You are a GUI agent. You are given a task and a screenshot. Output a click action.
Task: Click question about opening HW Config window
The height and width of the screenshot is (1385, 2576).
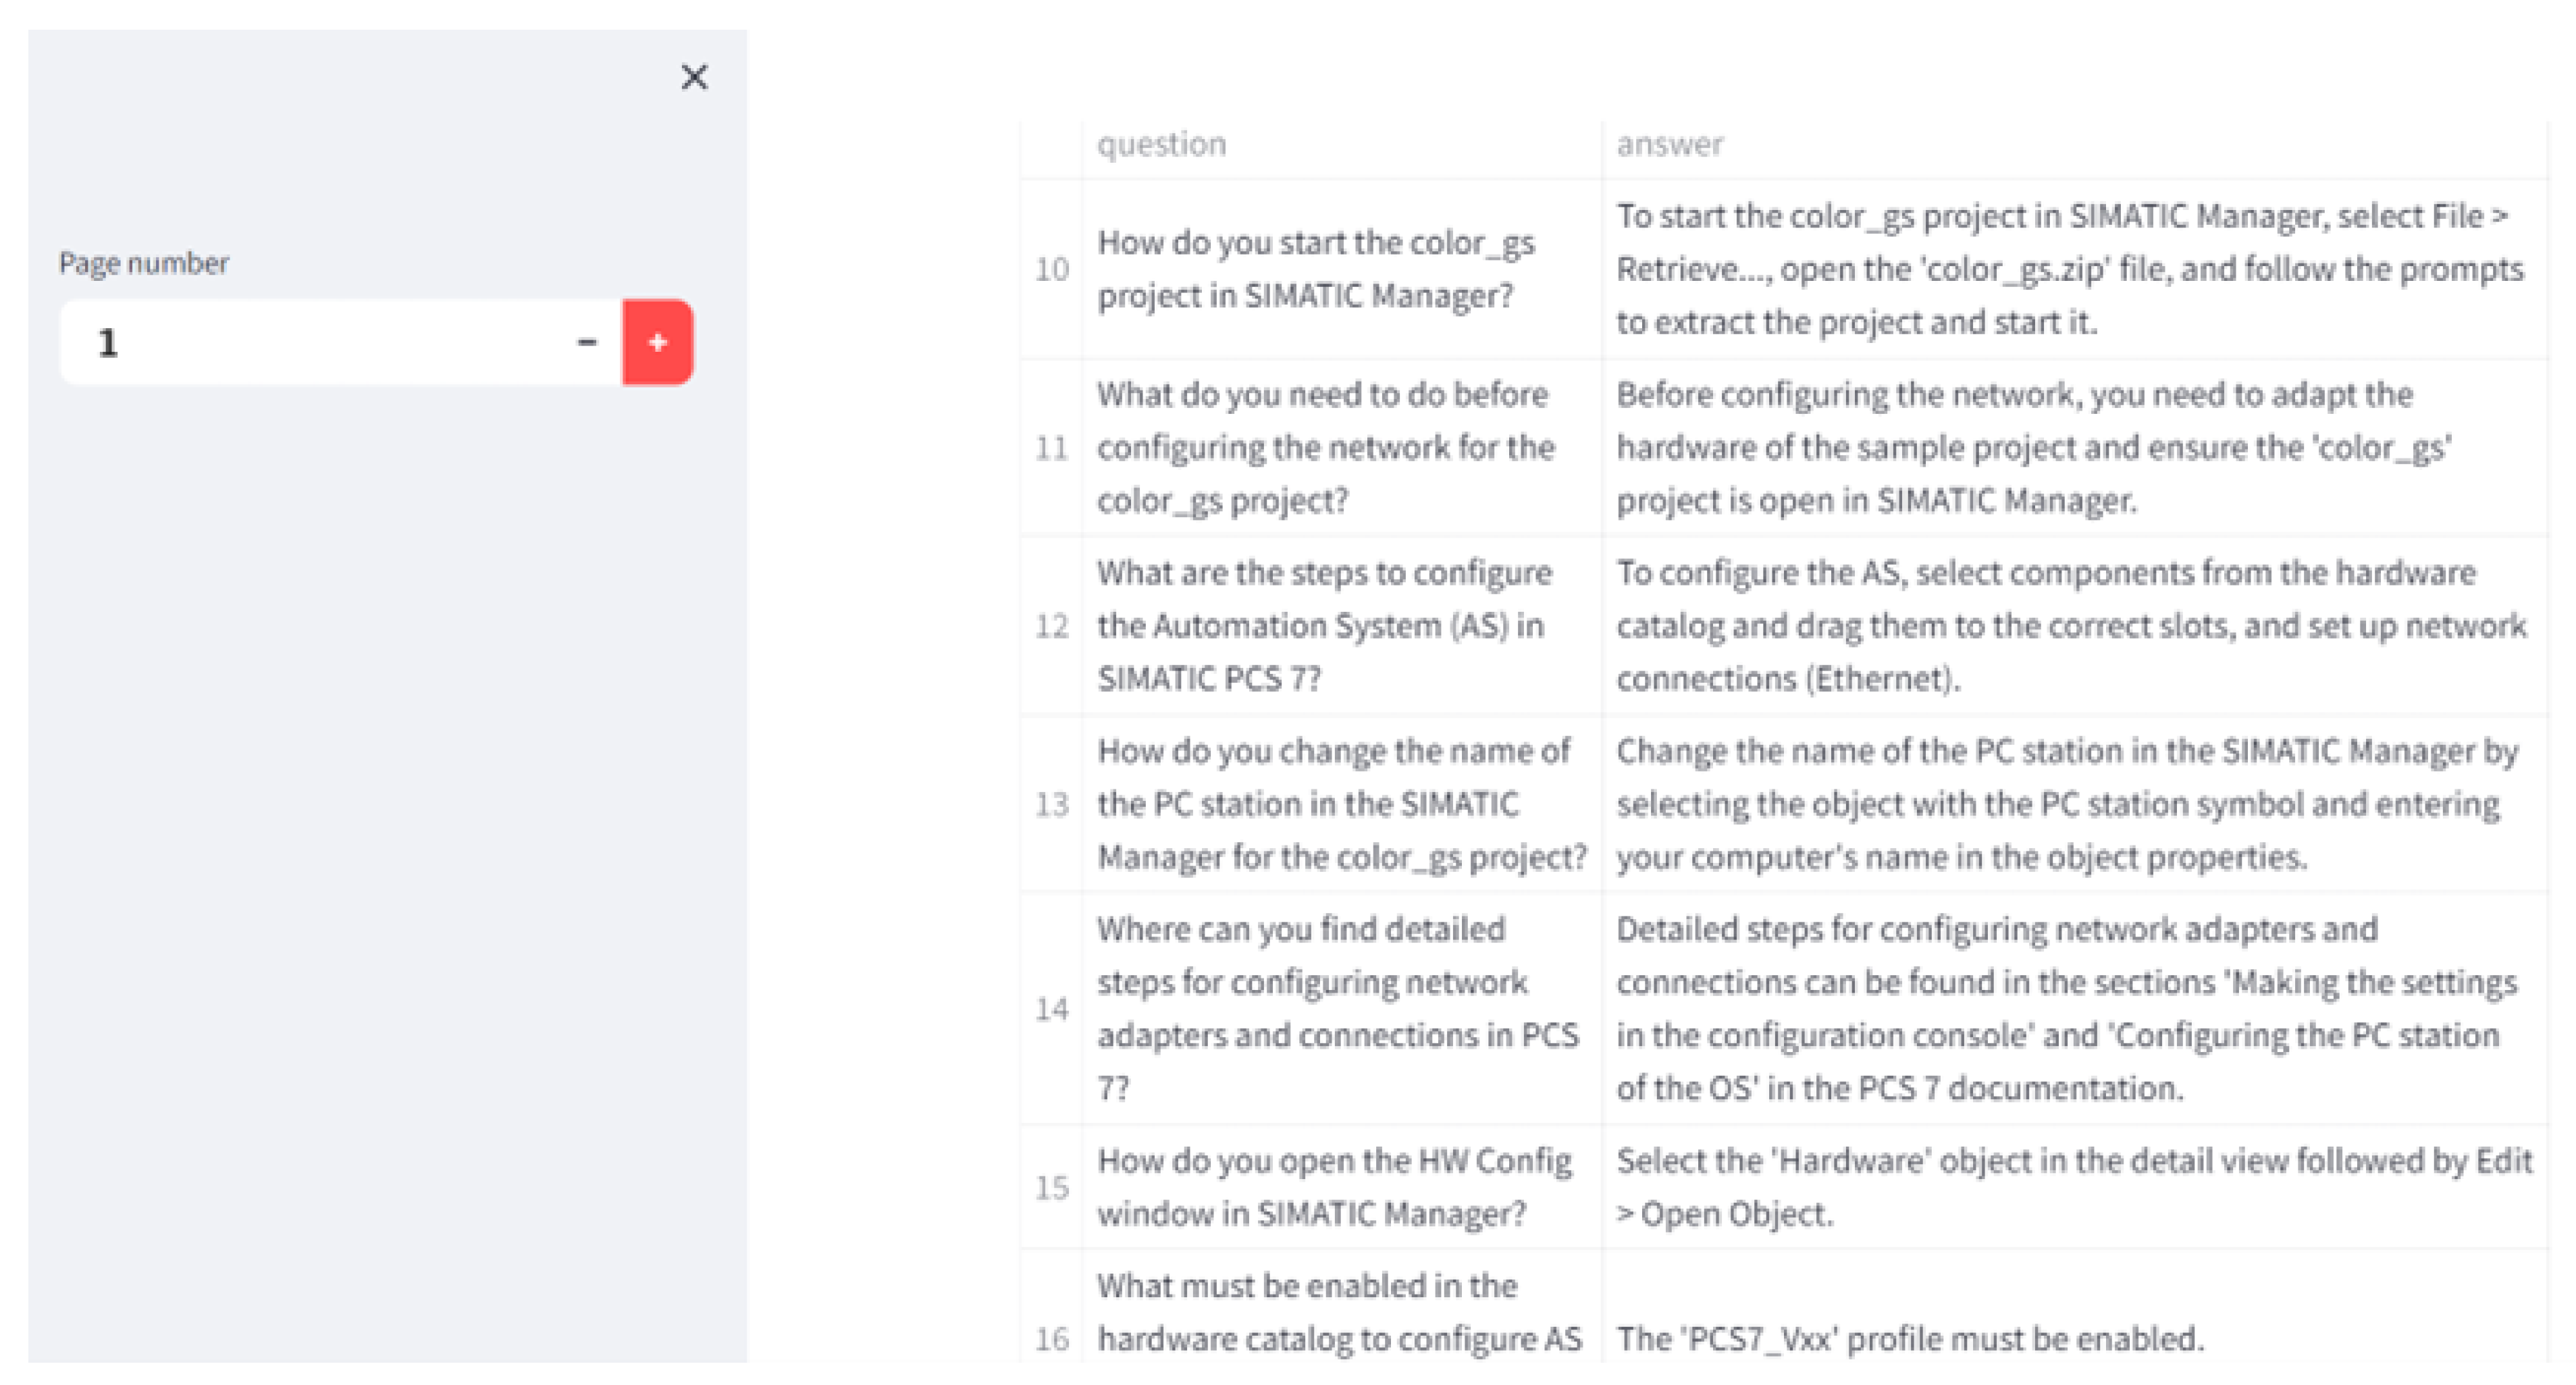click(1334, 1187)
